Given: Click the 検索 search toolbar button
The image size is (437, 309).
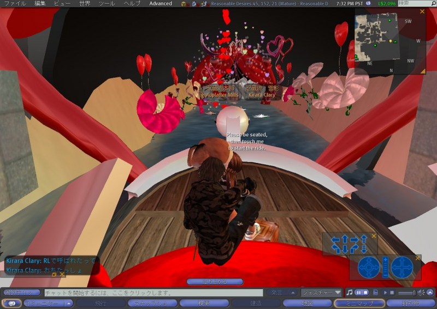Looking at the screenshot, I should [204, 304].
